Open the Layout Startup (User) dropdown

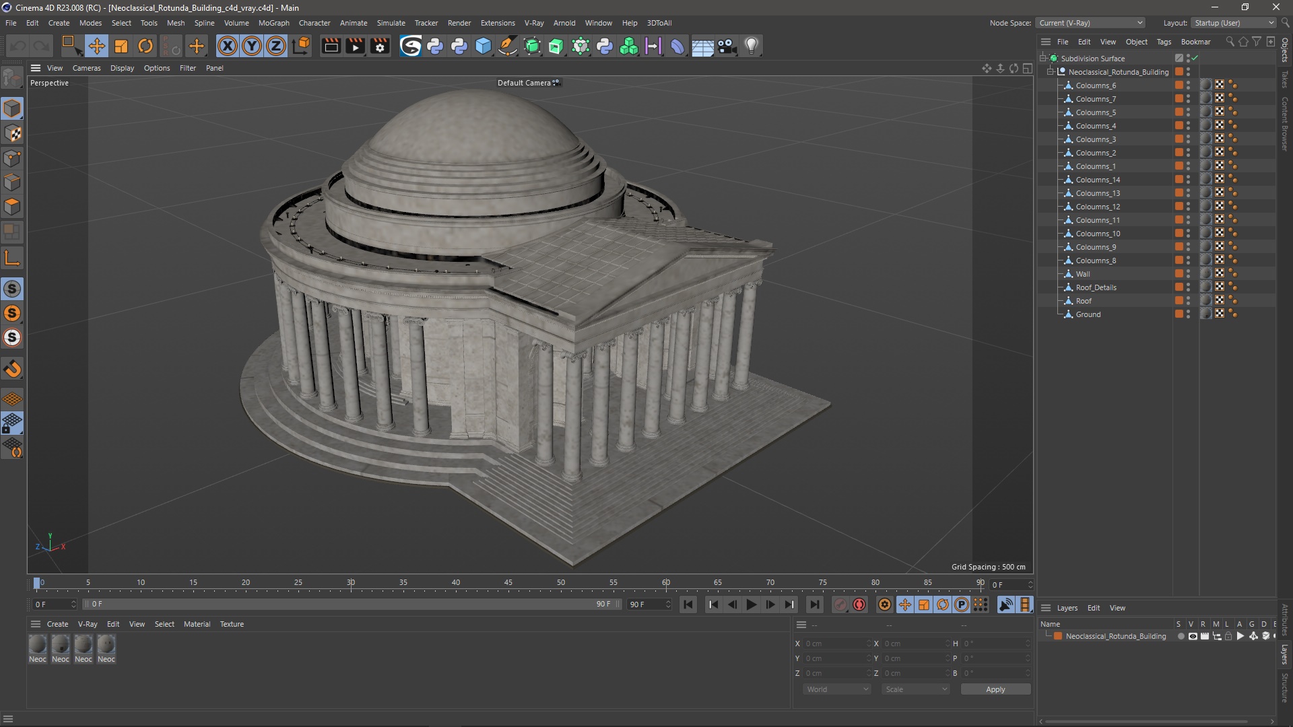pos(1234,23)
